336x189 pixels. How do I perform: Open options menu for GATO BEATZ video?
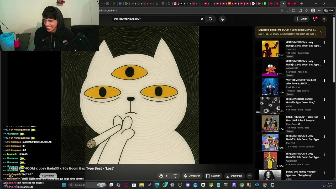324,62
